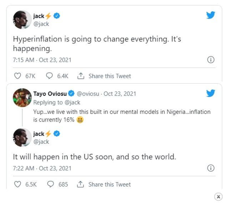Click share icon on second jack tweet

tap(81, 184)
